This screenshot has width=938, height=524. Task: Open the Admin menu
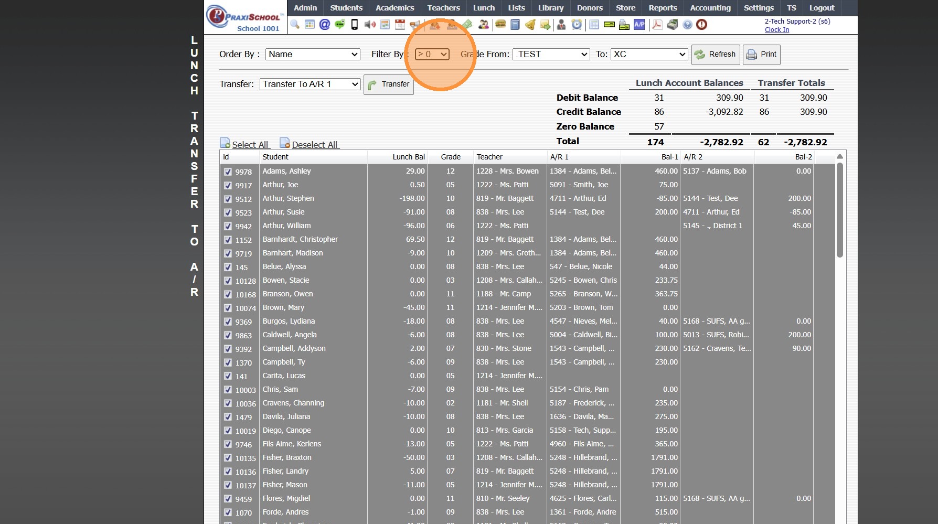point(305,8)
